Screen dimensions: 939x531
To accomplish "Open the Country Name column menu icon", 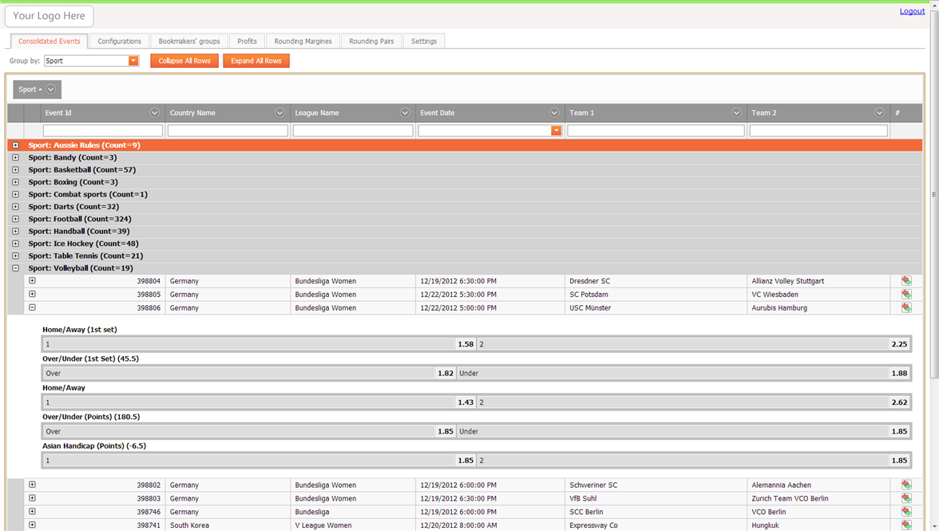I will (x=279, y=113).
